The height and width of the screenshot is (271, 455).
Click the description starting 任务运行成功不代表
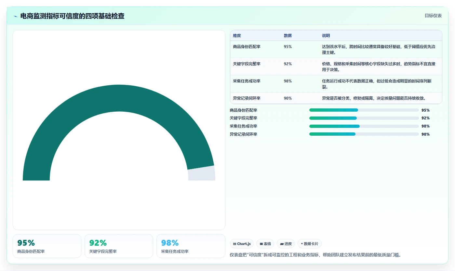coord(377,84)
